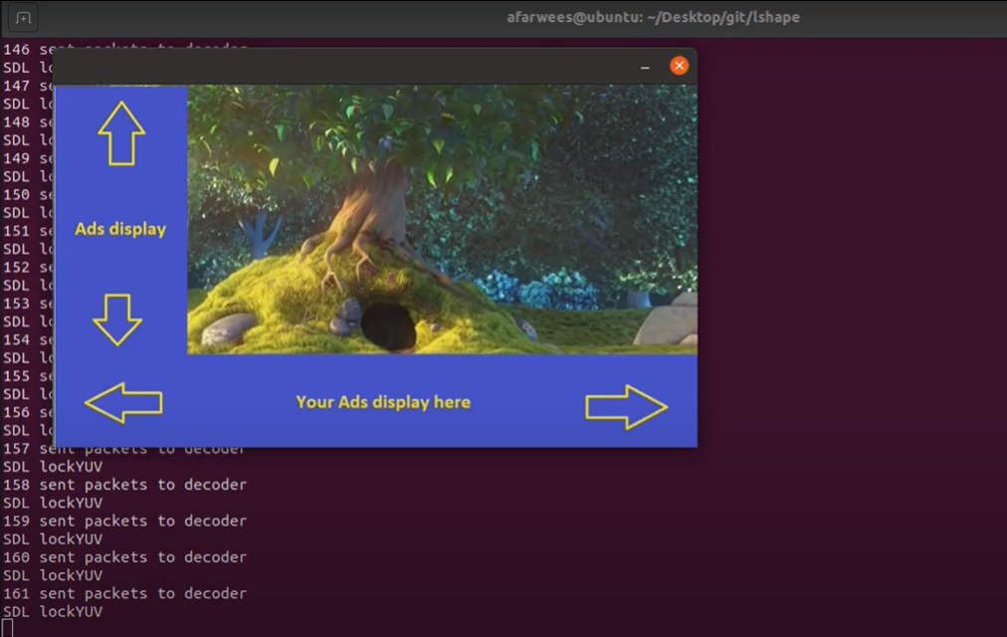
Task: Close the SDL video window
Action: click(x=679, y=66)
